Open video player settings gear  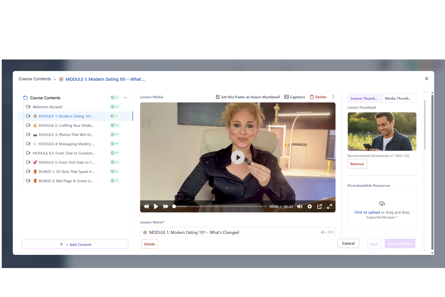310,206
